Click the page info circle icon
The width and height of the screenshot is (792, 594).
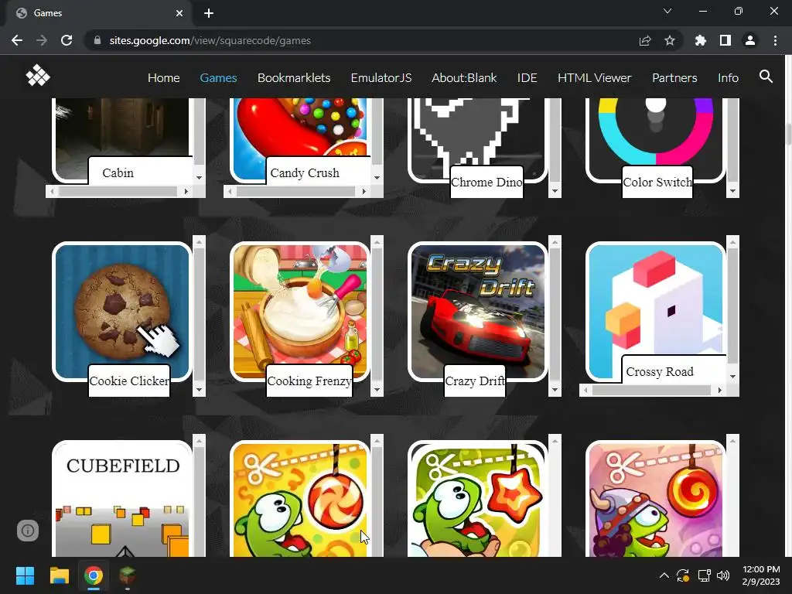pyautogui.click(x=28, y=531)
